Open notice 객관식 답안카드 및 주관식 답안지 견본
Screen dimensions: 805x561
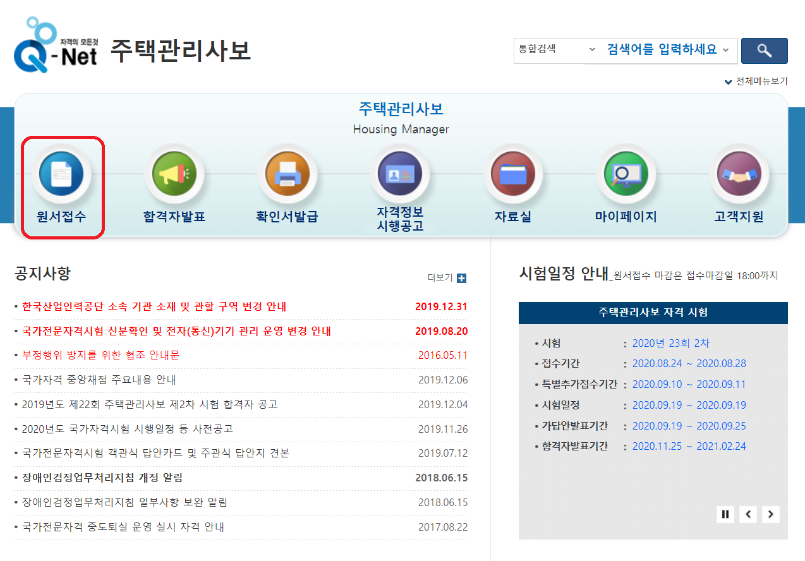point(155,453)
